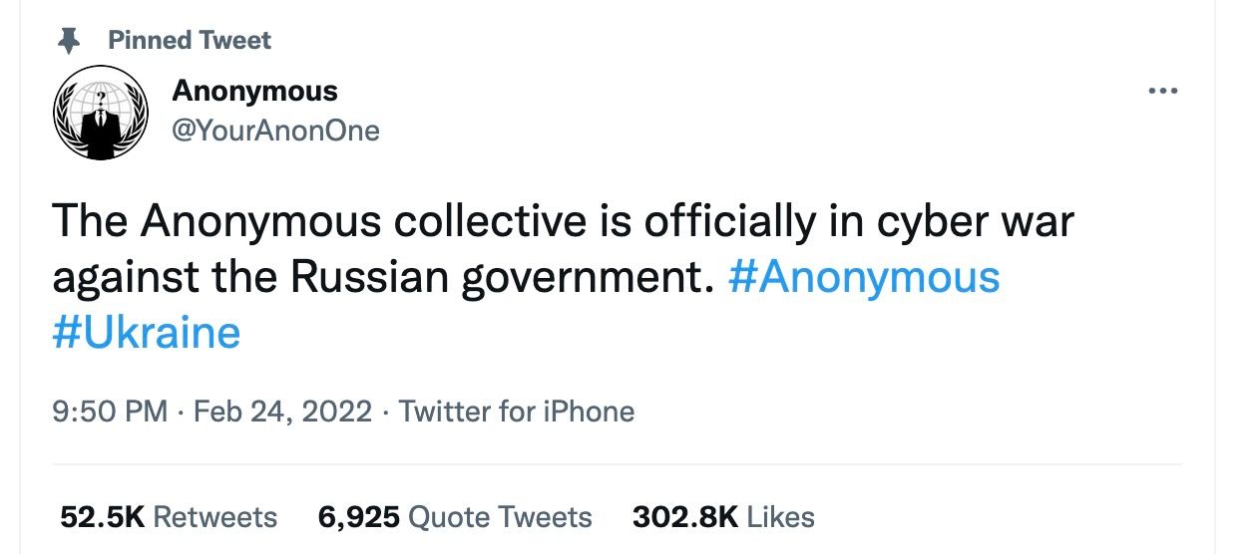Screen dimensions: 1259x554
Task: View the 52.5K Retweets list
Action: pos(169,517)
